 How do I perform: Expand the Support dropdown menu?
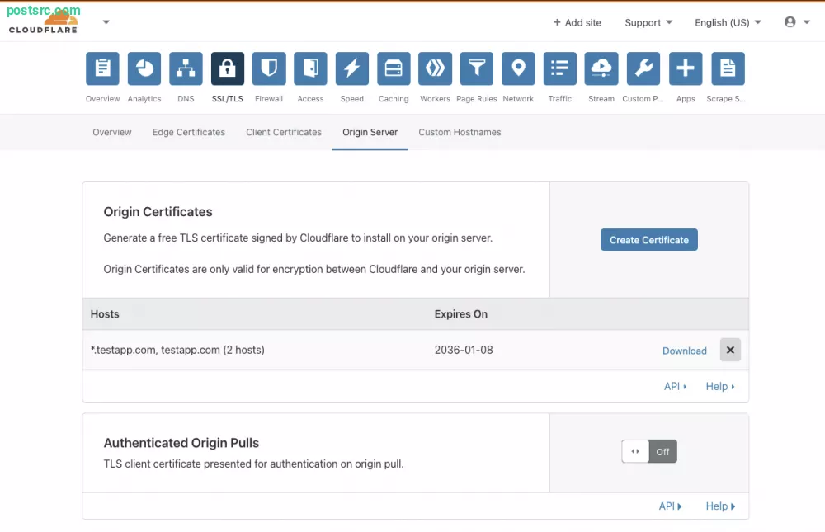click(648, 22)
